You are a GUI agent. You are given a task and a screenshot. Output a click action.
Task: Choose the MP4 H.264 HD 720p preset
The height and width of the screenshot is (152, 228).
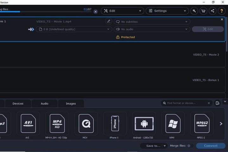point(57,123)
